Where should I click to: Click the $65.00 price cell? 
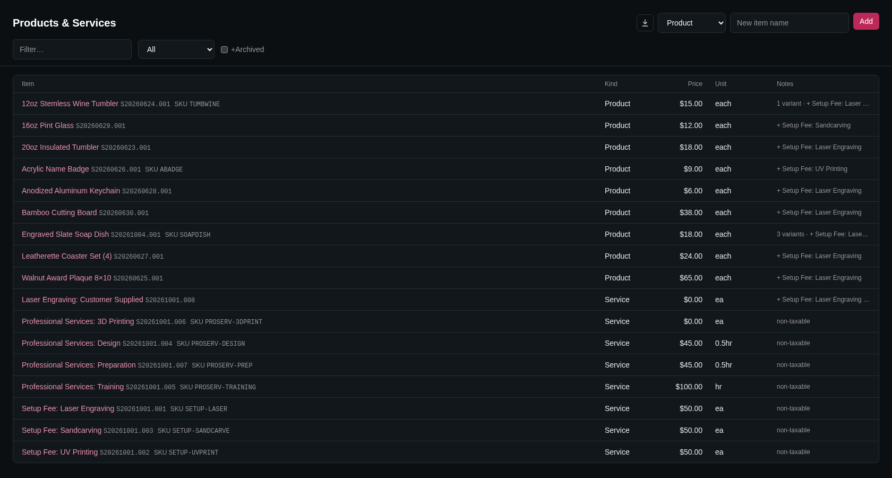click(x=691, y=278)
